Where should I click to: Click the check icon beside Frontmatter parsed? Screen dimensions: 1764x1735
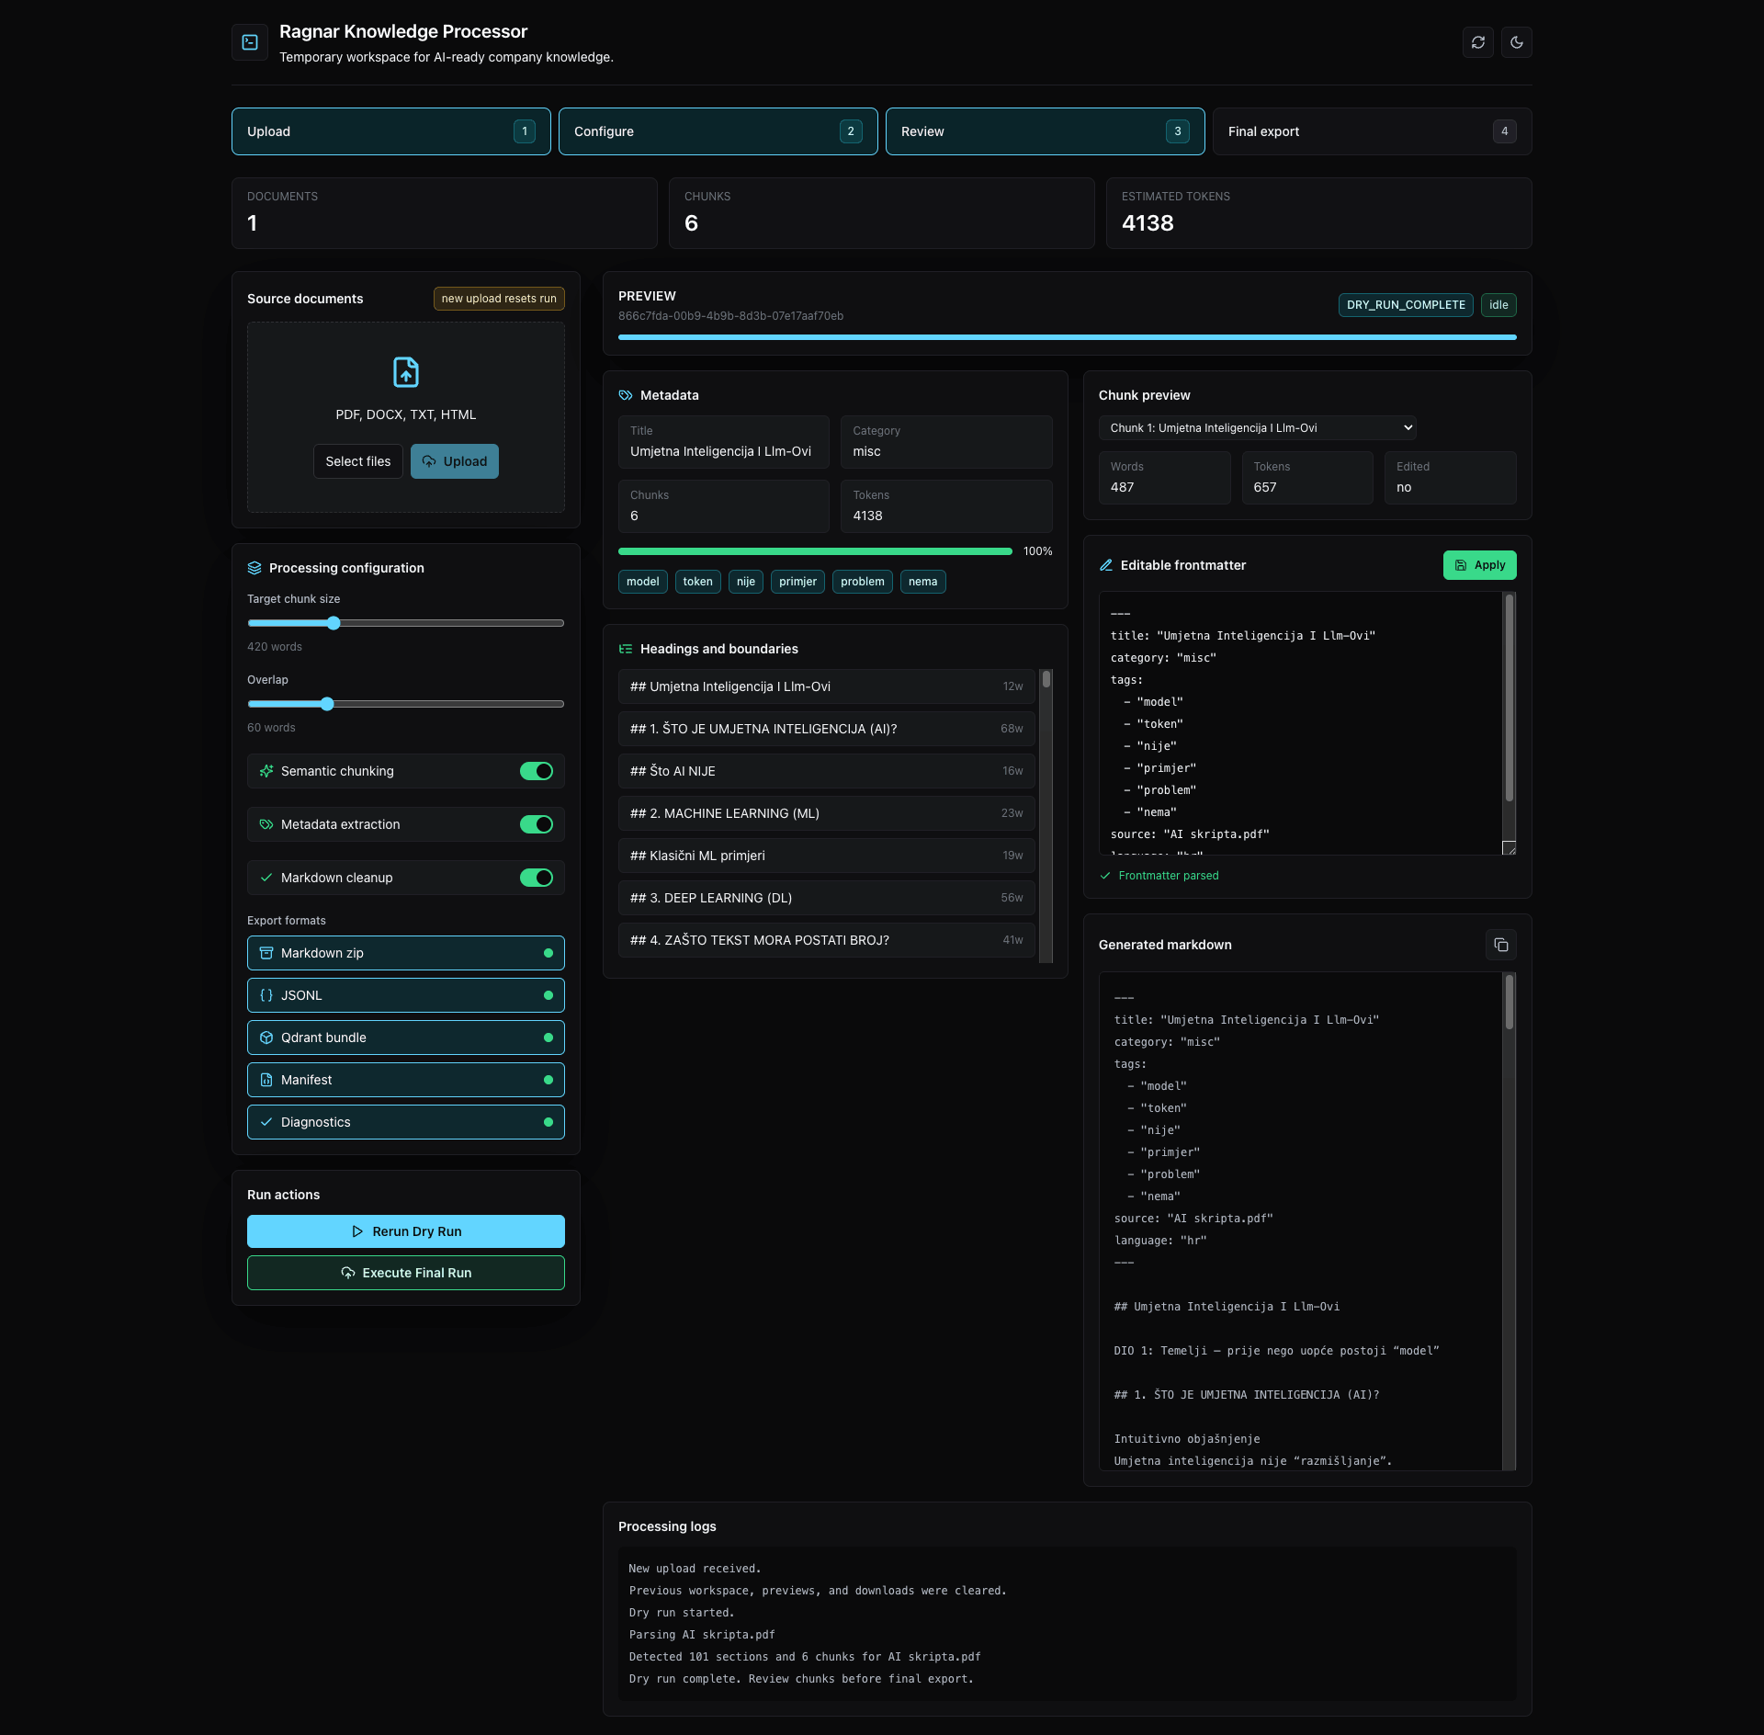point(1105,876)
